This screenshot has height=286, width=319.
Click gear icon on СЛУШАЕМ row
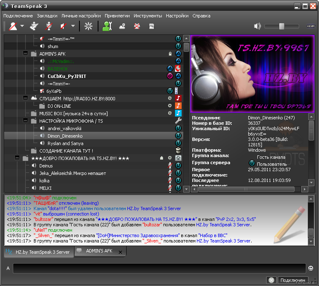click(x=170, y=98)
